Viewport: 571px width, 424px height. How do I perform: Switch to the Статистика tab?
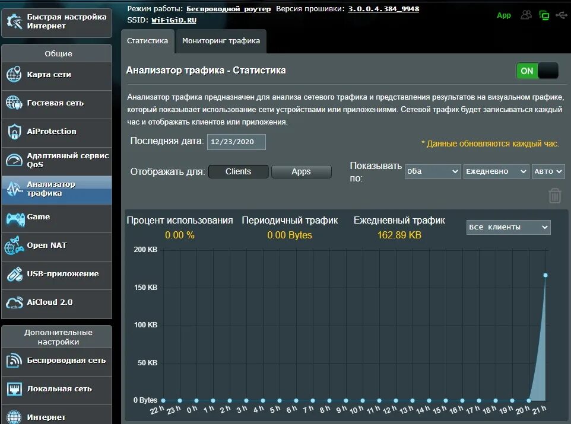pyautogui.click(x=147, y=41)
